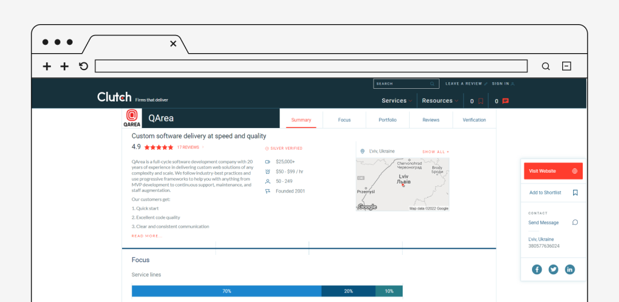
Task: Click the QArea logo
Action: [x=132, y=118]
